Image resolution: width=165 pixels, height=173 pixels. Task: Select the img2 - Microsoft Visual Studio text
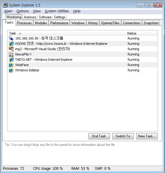(42, 49)
